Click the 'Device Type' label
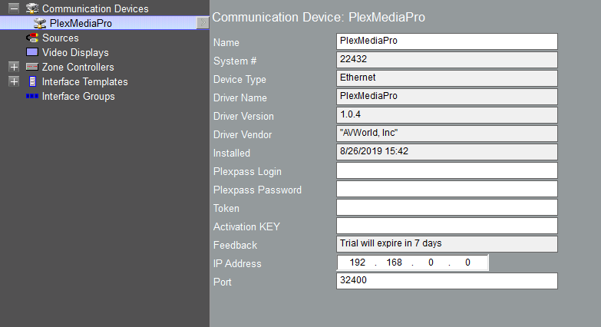Viewport: 601px width, 327px height. (x=239, y=80)
